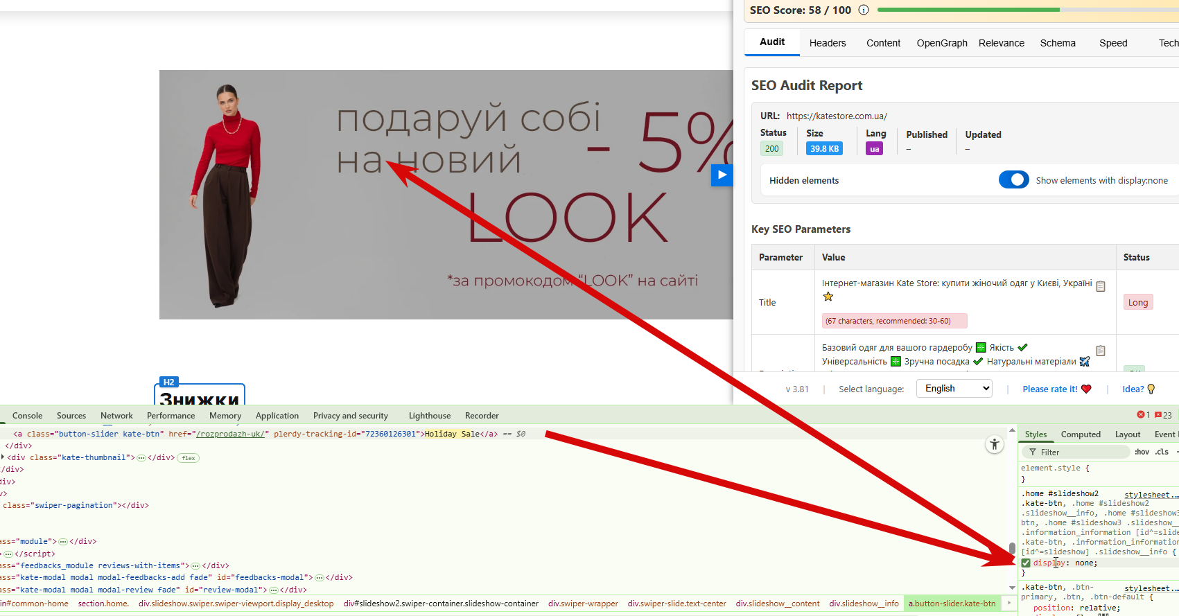This screenshot has height=616, width=1179.
Task: Expand ellipsis of the module div
Action: coord(63,542)
